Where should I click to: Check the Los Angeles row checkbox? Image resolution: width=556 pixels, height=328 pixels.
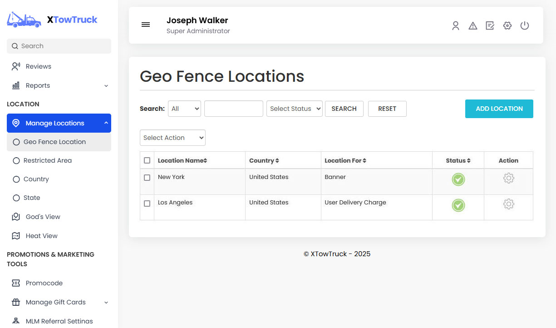pyautogui.click(x=147, y=204)
